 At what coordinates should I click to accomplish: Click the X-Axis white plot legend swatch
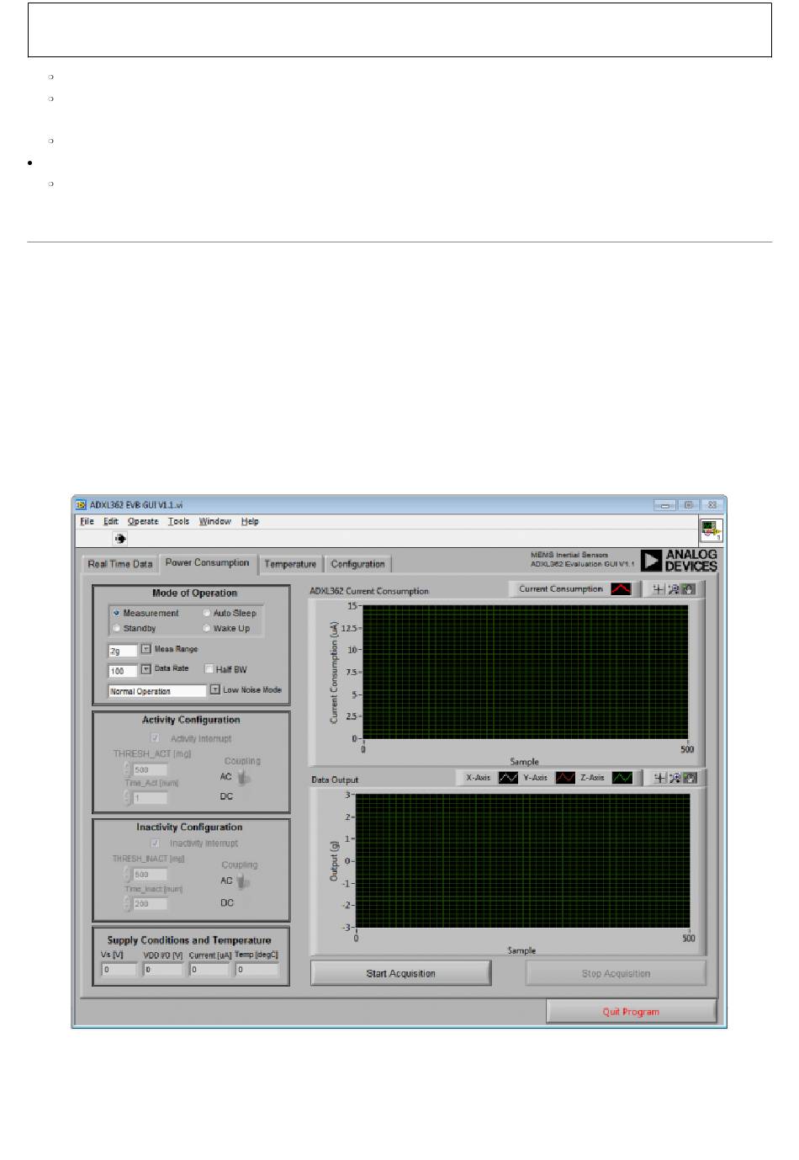pyautogui.click(x=508, y=777)
